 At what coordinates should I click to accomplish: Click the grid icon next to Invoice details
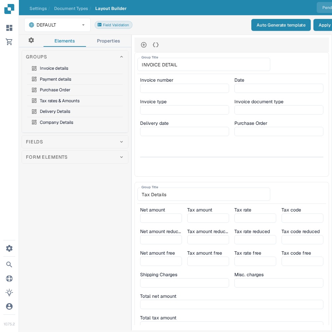[34, 68]
